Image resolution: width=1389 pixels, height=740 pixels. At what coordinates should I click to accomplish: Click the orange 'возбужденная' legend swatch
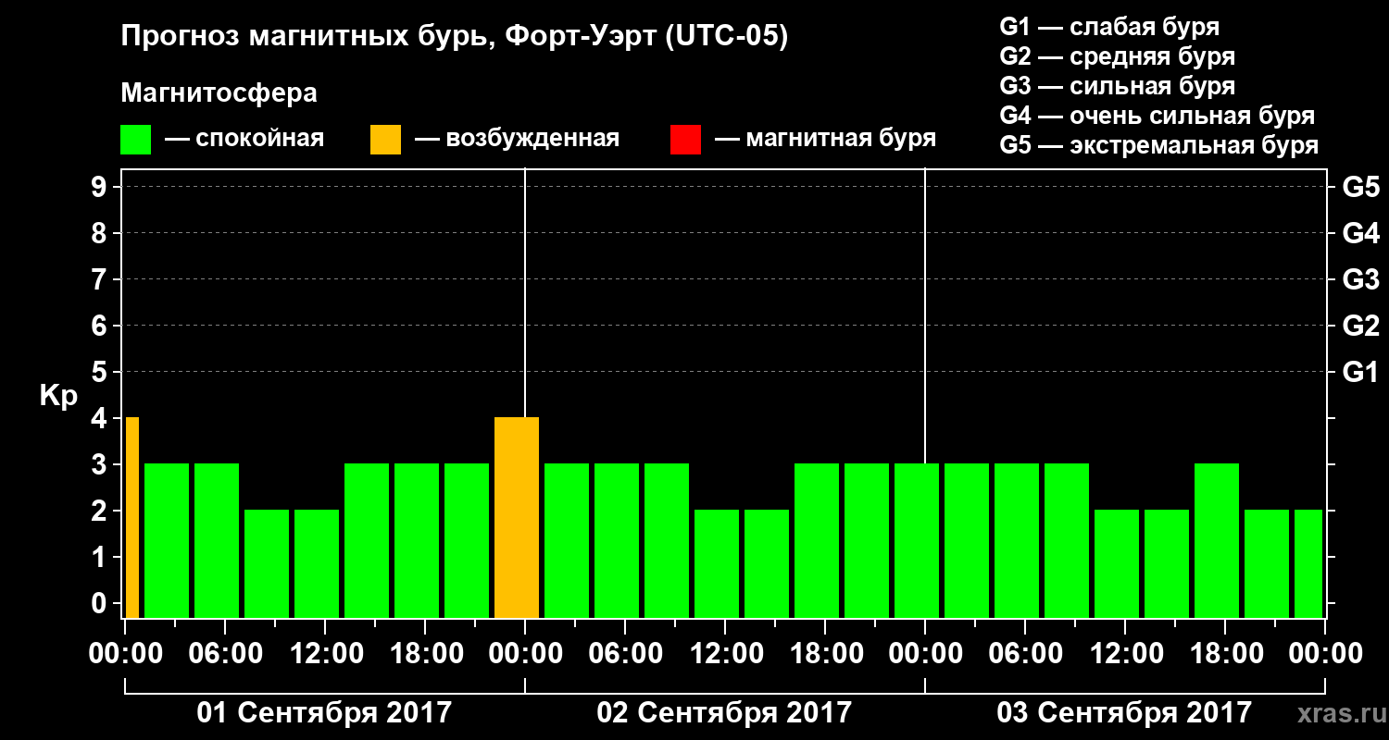point(385,140)
